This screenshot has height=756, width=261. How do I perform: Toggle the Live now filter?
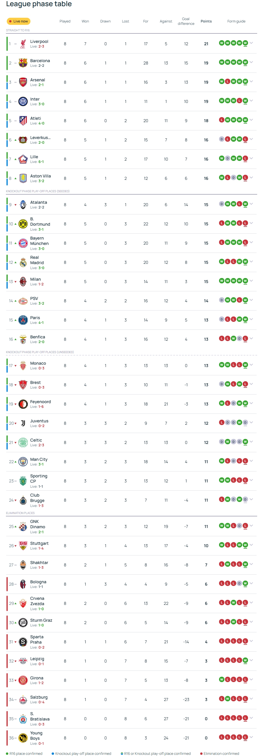coord(18,21)
